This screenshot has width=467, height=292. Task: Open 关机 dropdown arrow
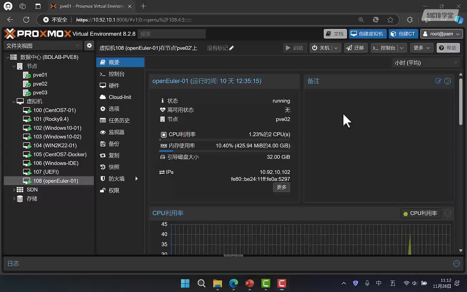click(336, 48)
